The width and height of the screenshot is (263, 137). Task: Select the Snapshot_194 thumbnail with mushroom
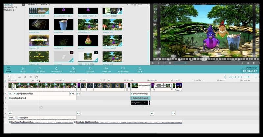112,24
